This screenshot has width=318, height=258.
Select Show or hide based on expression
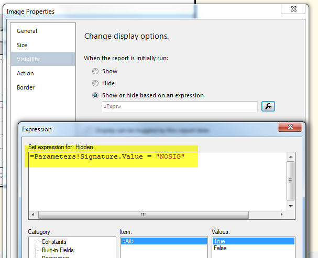tap(95, 95)
